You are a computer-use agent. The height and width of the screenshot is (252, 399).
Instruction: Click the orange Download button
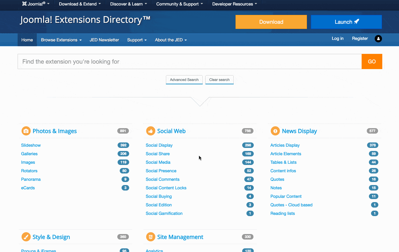point(271,22)
